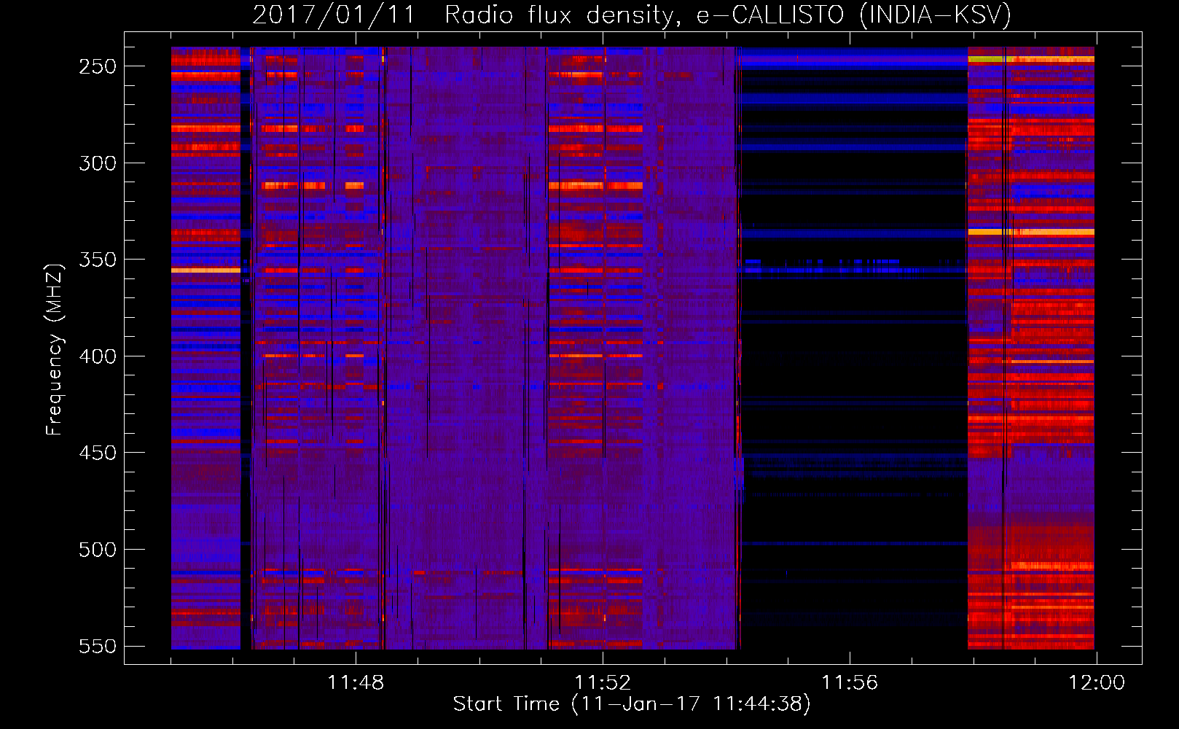This screenshot has height=729, width=1179.
Task: Select the 350 frequency tick label
Action: [98, 260]
